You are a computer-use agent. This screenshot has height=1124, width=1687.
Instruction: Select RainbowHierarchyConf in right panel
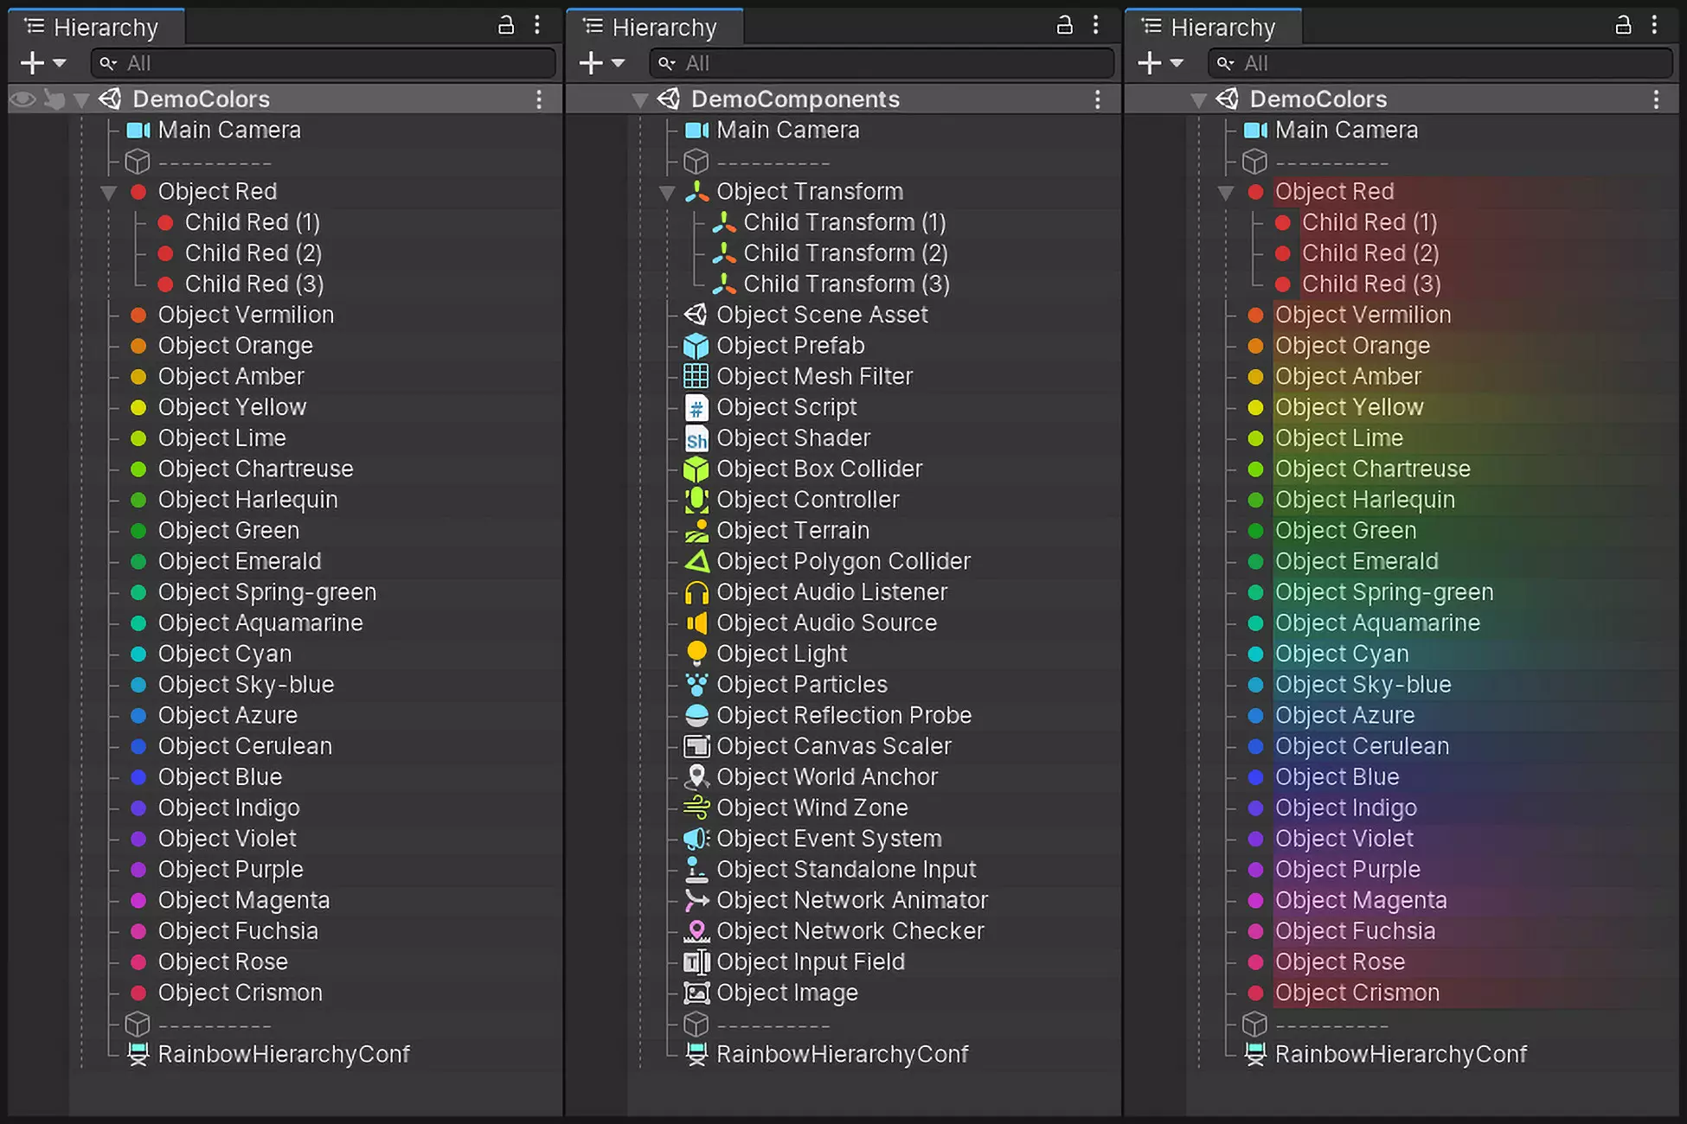pyautogui.click(x=1400, y=1055)
